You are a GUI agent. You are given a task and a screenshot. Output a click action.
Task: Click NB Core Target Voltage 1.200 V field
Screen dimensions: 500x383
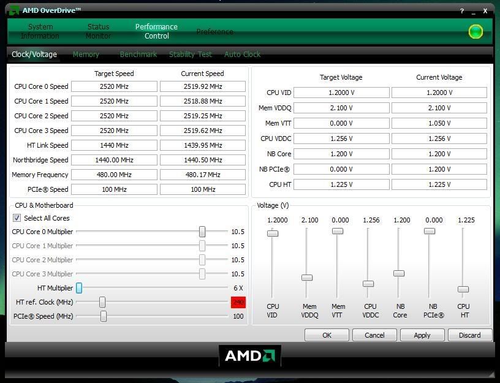(x=341, y=154)
